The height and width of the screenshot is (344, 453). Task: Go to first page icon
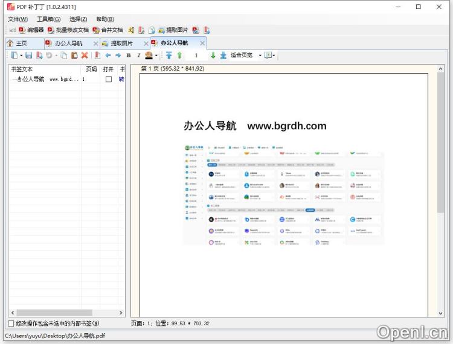coord(169,55)
